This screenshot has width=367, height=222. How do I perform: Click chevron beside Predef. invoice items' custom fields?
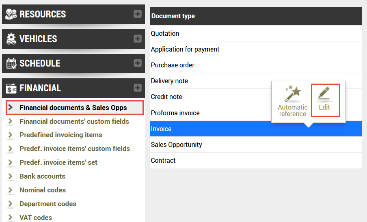coord(10,149)
